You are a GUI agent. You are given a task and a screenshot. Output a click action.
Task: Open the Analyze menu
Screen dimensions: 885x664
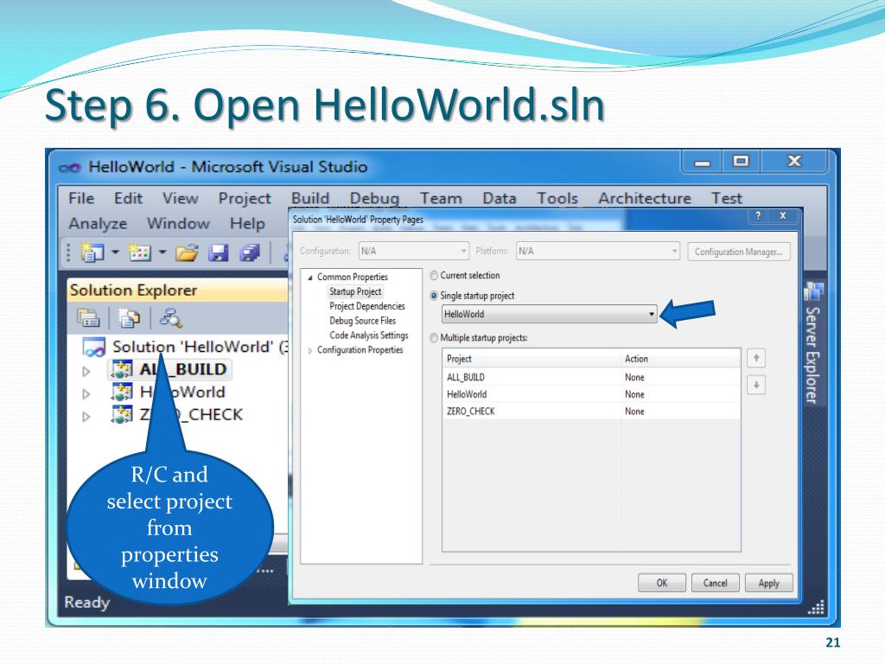click(x=98, y=224)
